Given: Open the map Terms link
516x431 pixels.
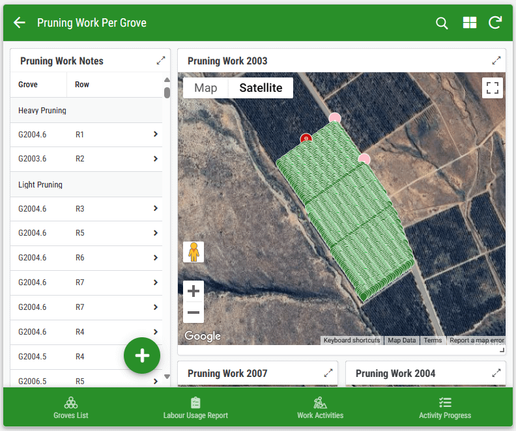Looking at the screenshot, I should coord(433,341).
